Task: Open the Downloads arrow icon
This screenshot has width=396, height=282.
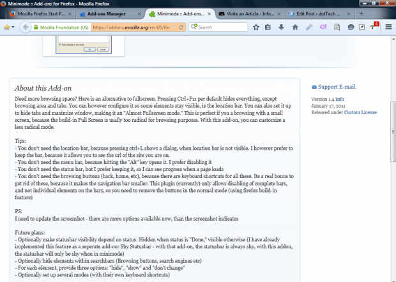Action: [281, 27]
